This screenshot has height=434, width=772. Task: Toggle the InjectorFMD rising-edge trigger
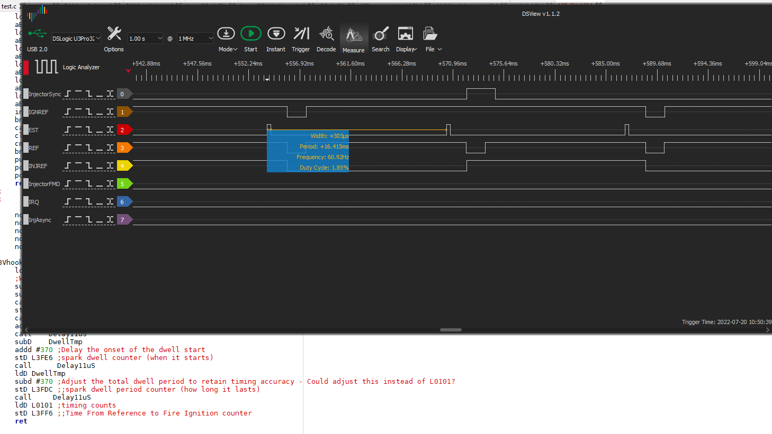(x=68, y=183)
